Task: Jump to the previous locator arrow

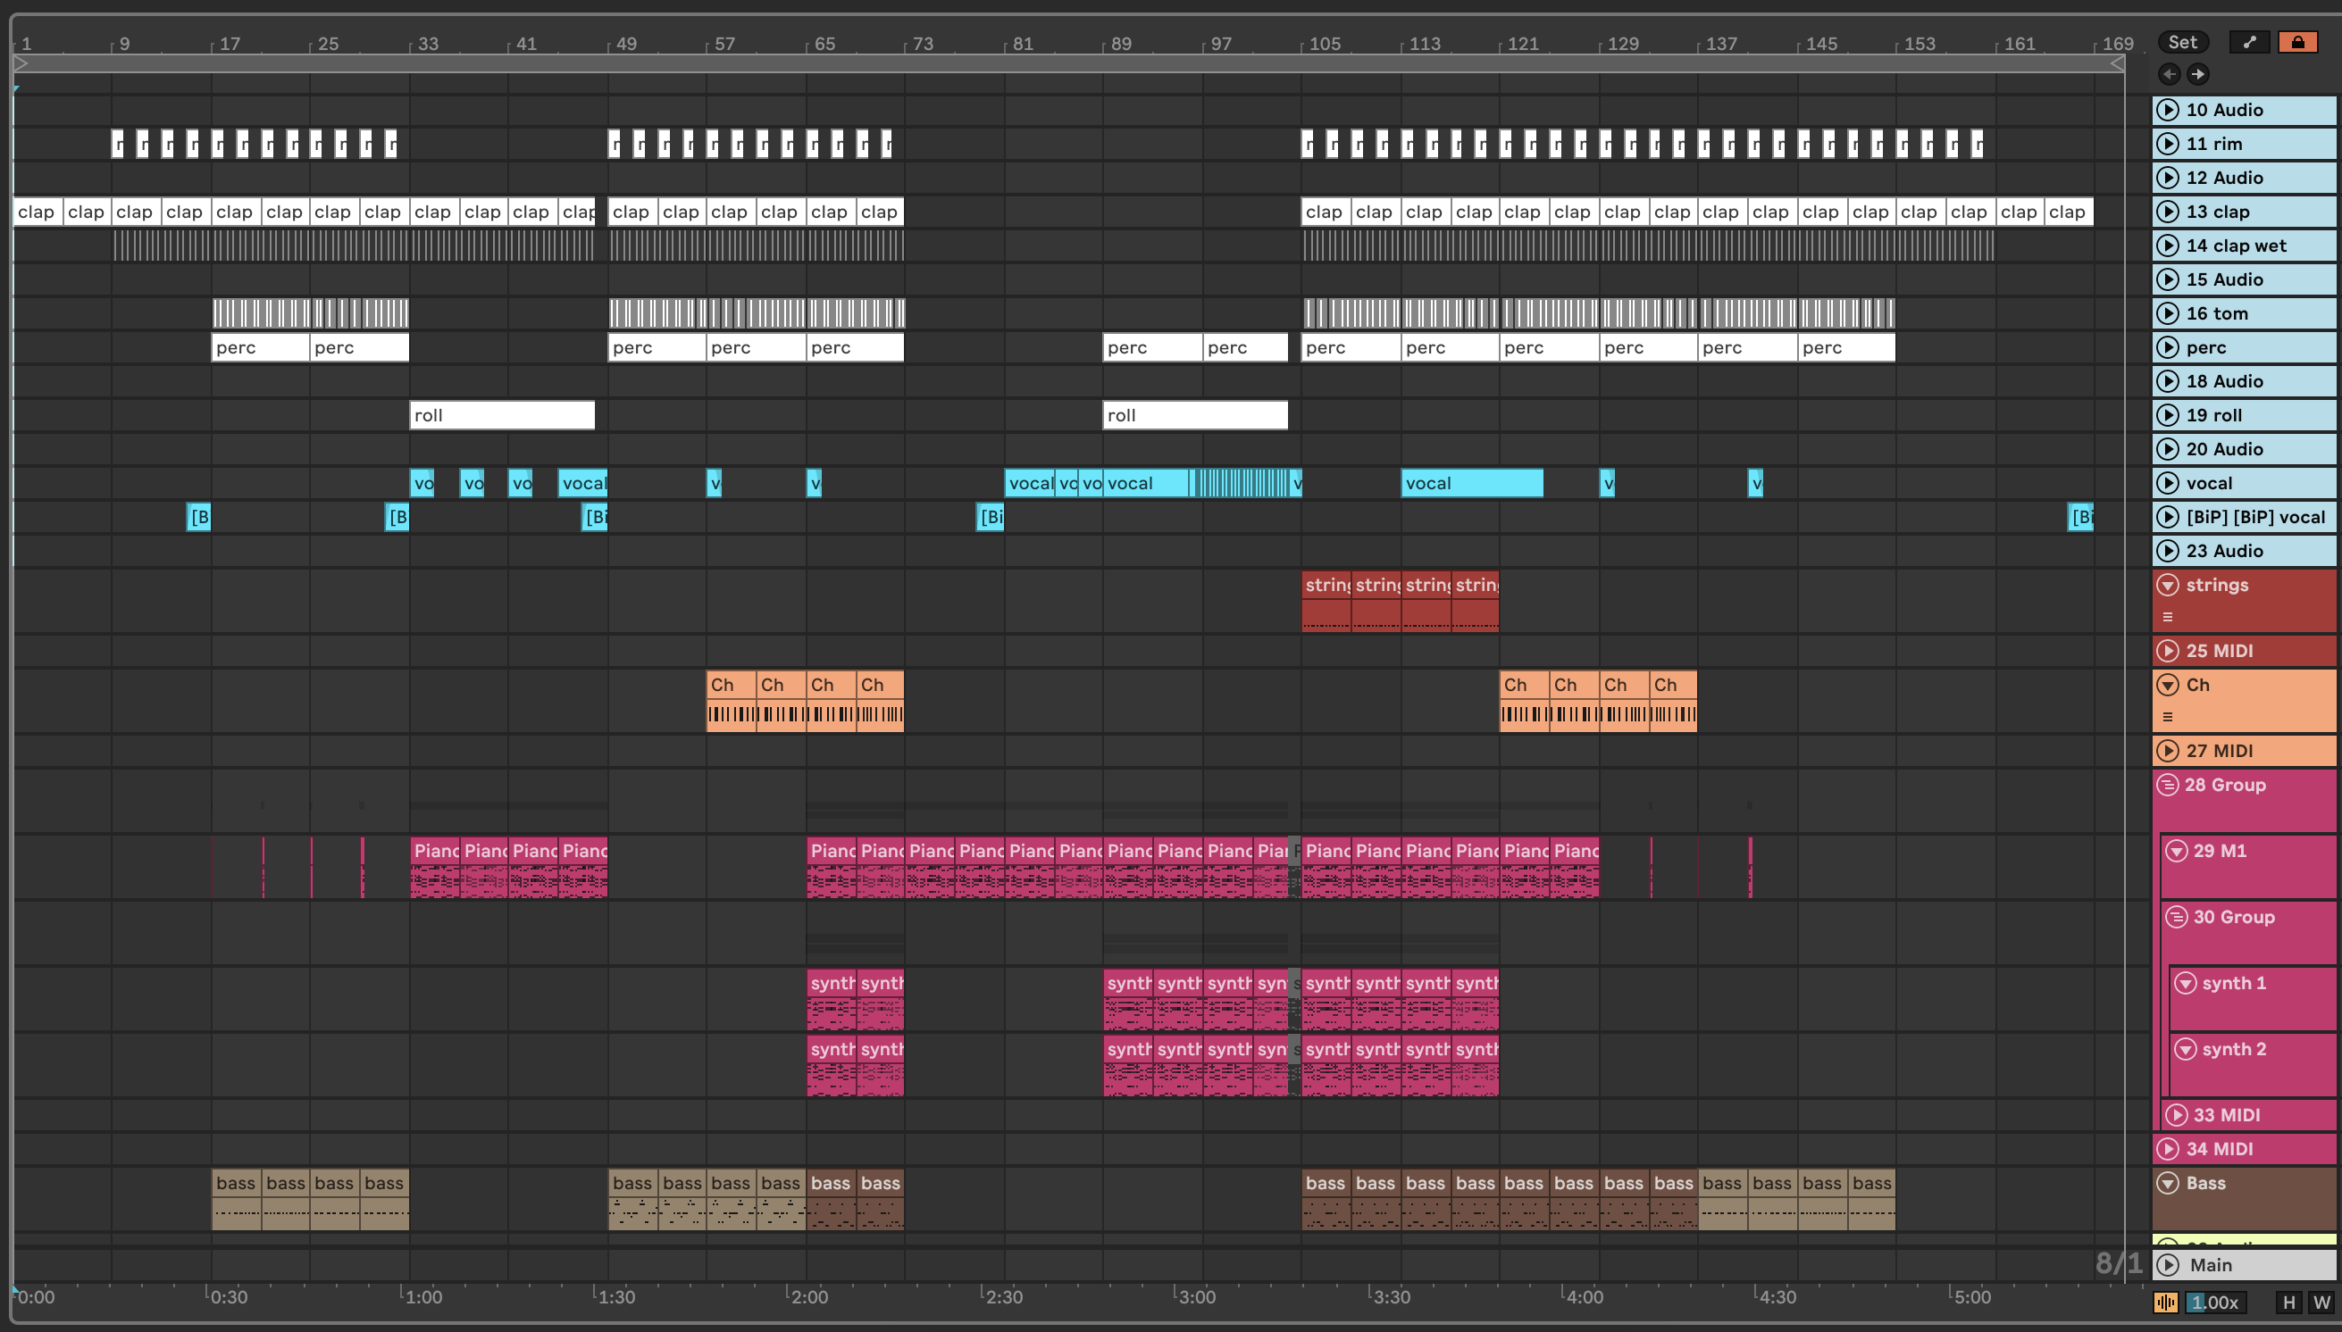Action: point(2168,74)
